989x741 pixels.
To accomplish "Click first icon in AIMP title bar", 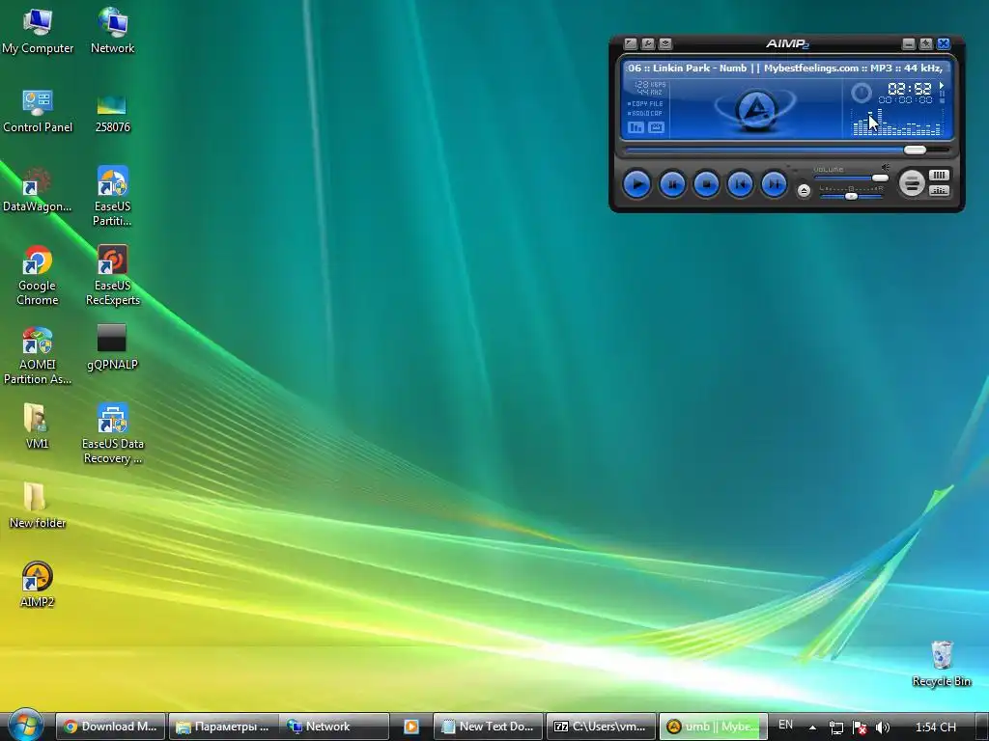I will [630, 43].
